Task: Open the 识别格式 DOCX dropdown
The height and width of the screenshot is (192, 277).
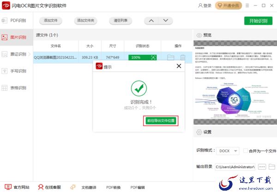Action: tap(228, 151)
